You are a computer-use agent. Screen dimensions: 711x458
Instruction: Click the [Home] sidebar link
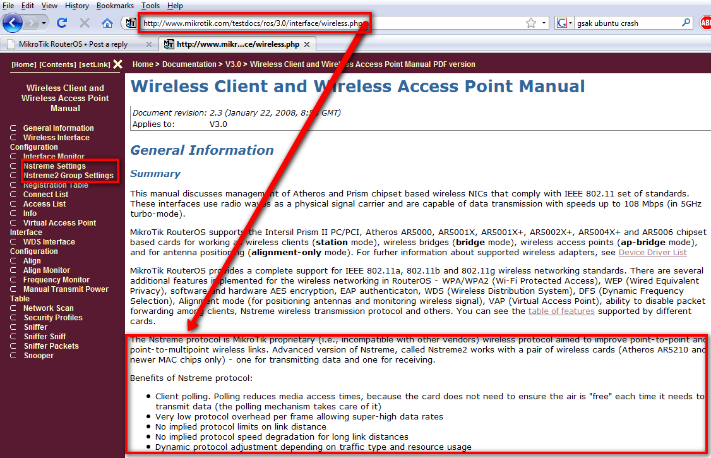(x=24, y=64)
